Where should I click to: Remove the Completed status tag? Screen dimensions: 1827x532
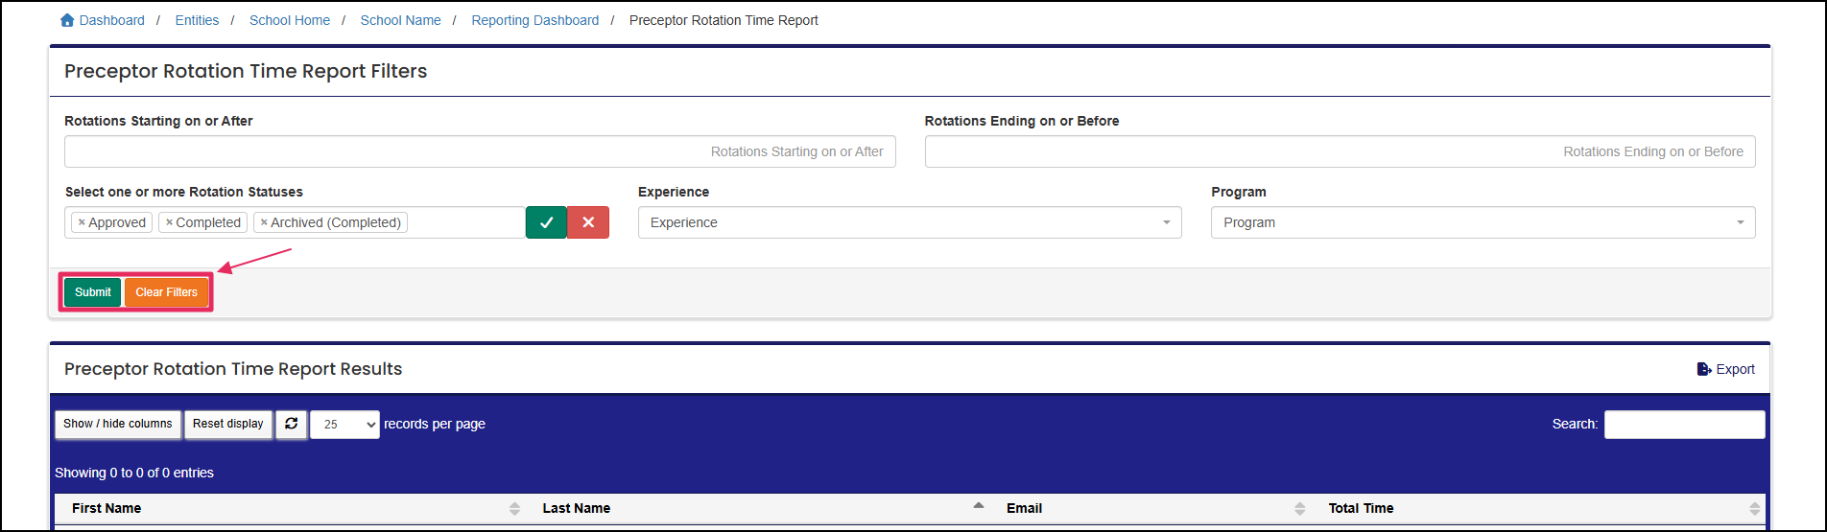pos(169,222)
